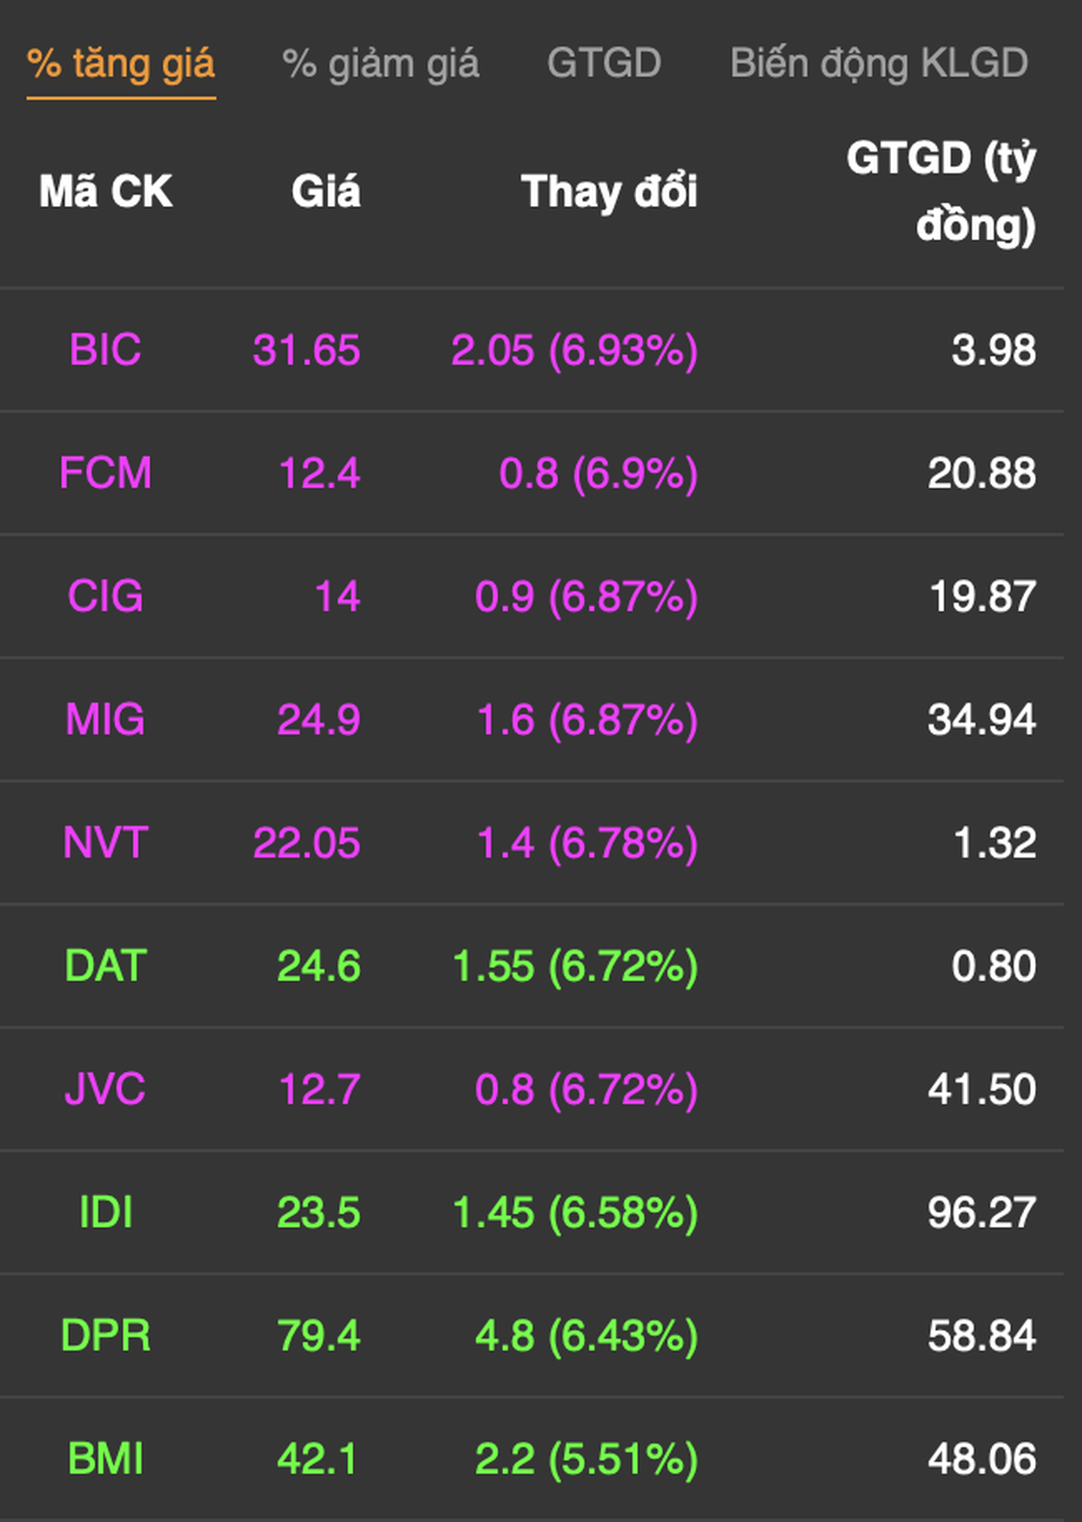Open the Biến động KLGD tab
1082x1522 pixels.
(879, 64)
